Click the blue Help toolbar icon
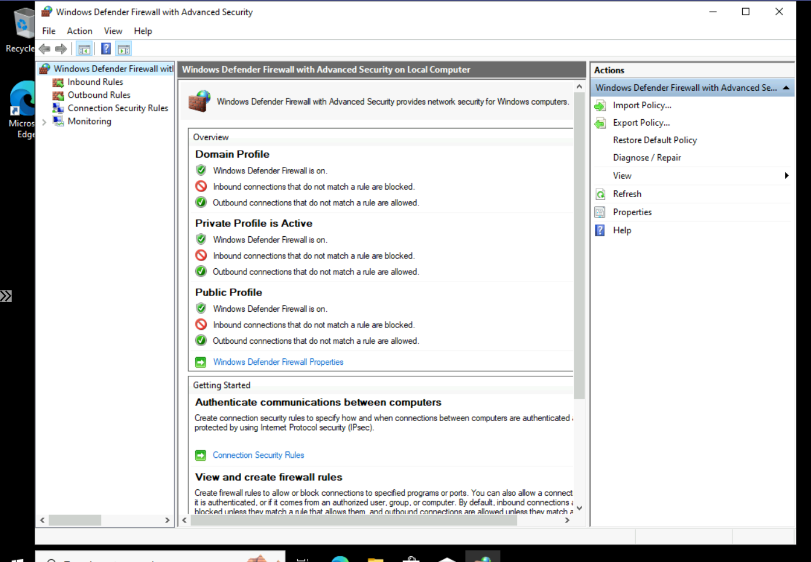The width and height of the screenshot is (811, 562). [x=106, y=49]
